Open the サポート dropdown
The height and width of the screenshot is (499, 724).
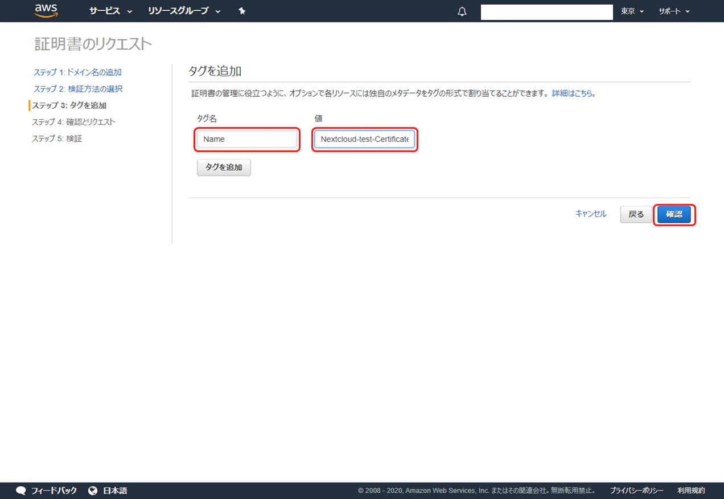[x=674, y=11]
